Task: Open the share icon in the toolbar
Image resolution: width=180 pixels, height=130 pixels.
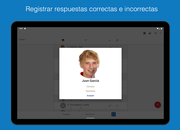Action: 155,33
